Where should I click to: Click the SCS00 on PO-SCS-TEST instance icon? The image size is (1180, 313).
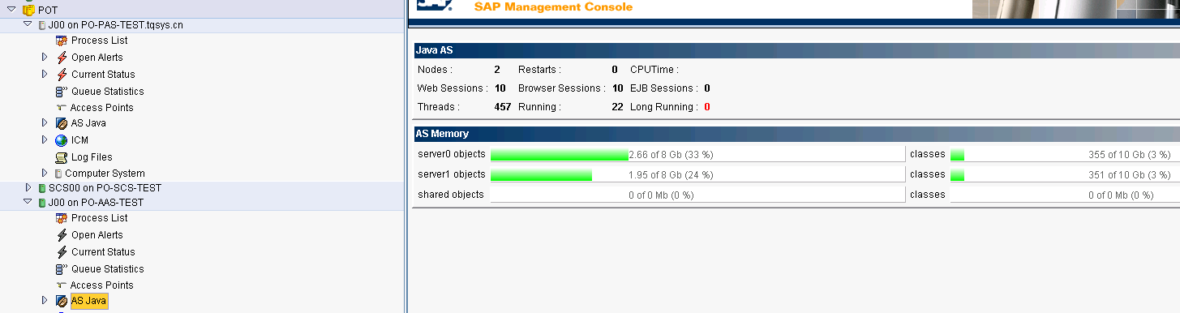(42, 187)
